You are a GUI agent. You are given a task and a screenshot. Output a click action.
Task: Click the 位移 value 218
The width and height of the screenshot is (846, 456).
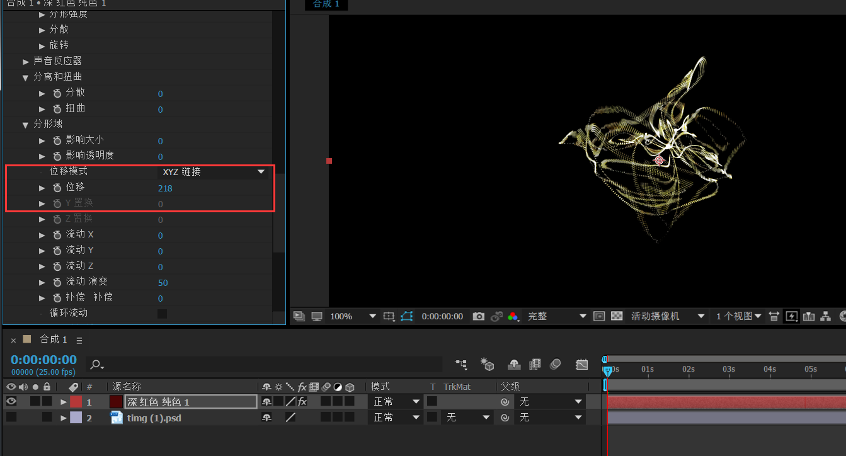pos(165,188)
